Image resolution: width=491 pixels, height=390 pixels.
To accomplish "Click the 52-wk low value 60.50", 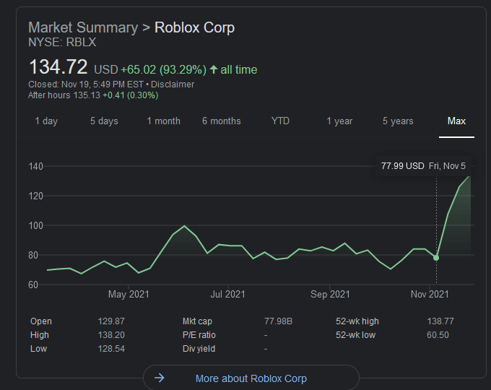I will (x=438, y=335).
